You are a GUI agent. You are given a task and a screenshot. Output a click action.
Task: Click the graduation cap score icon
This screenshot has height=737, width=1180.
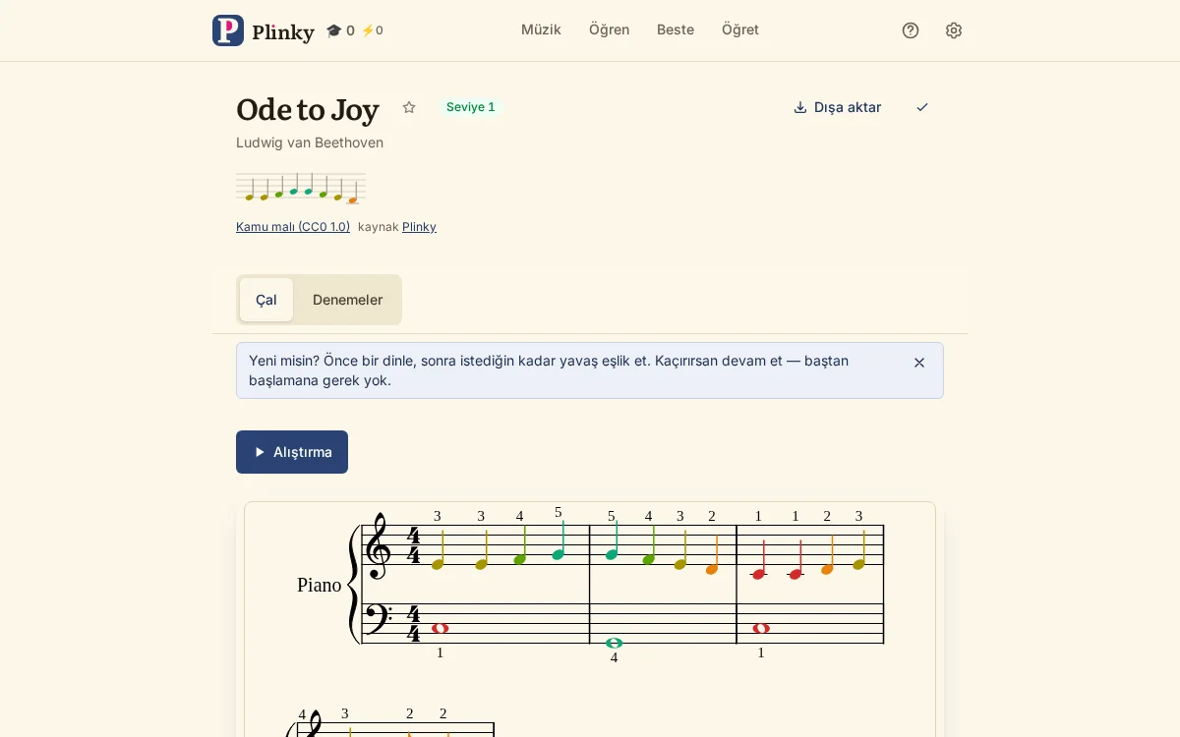pyautogui.click(x=333, y=30)
